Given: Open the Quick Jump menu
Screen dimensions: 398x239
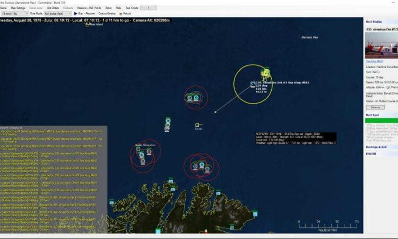Looking at the screenshot, I should pyautogui.click(x=36, y=8).
